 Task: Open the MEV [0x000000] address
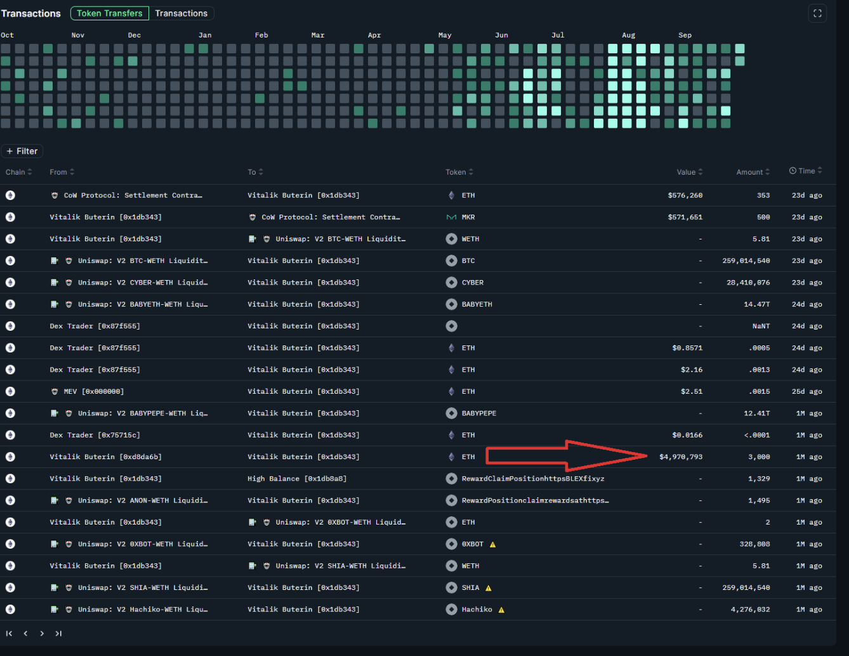pos(94,392)
